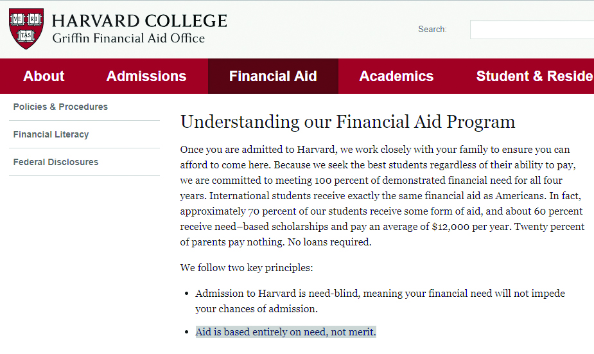Open the Federal Disclosures sidebar link

pyautogui.click(x=56, y=162)
